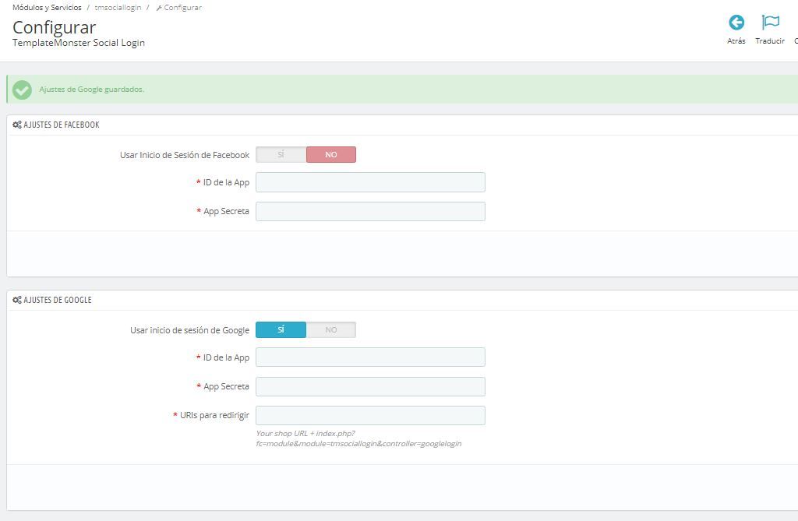
Task: Set Google login toggle to NO
Action: click(330, 329)
